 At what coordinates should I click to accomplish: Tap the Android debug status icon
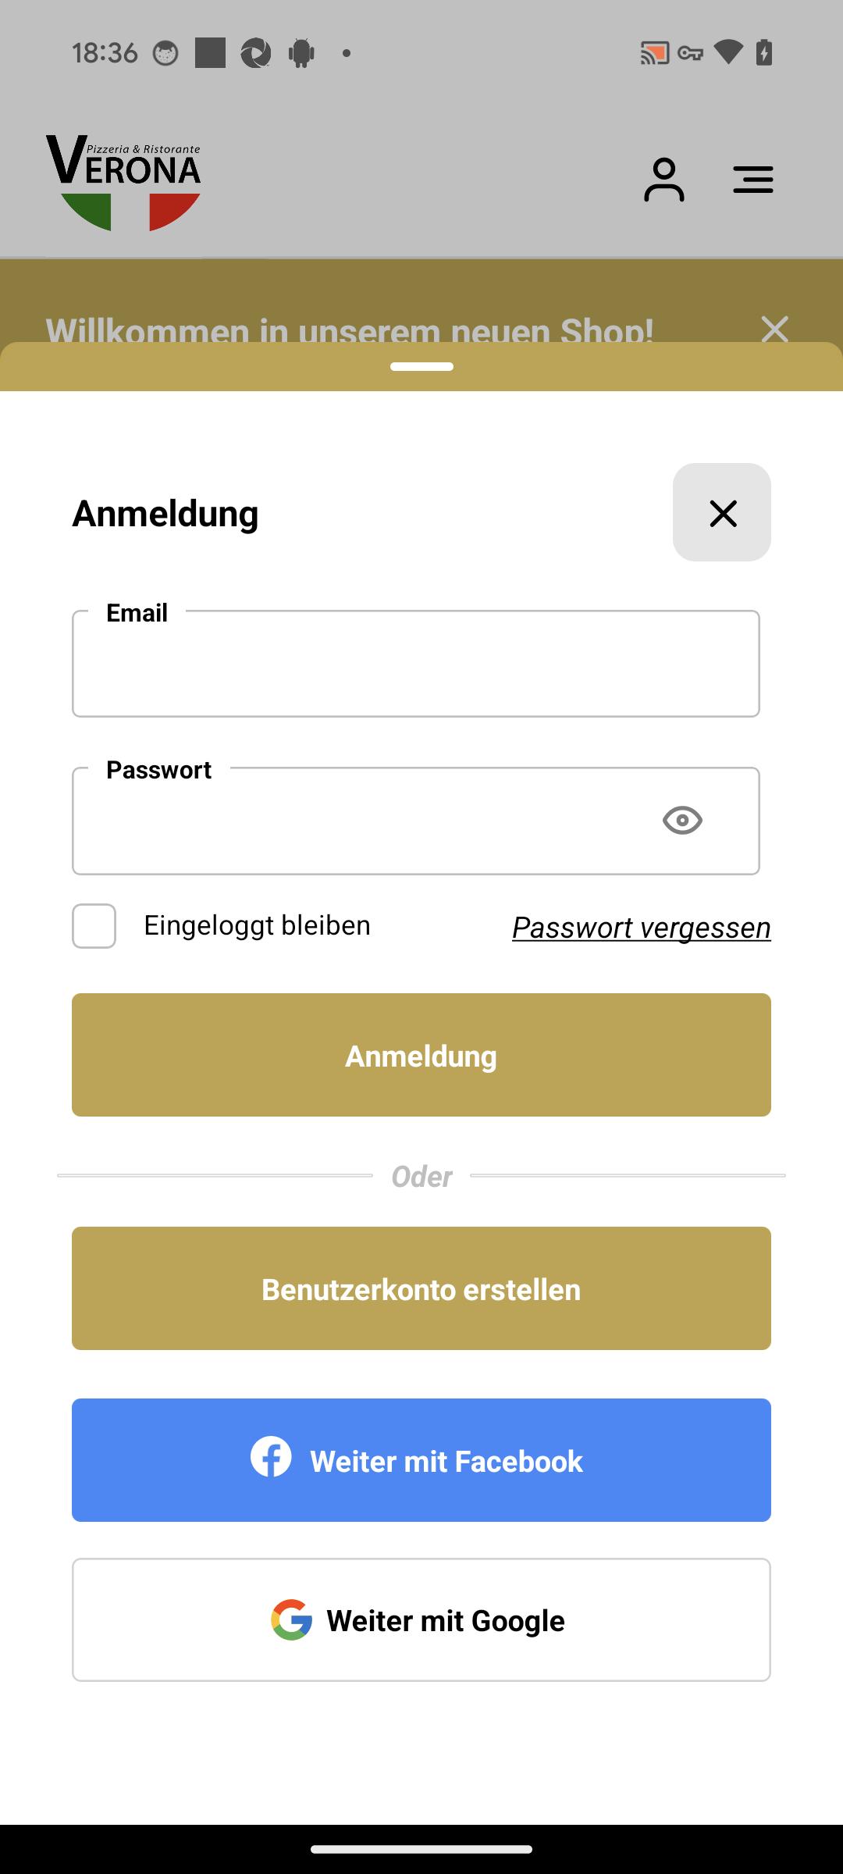[x=301, y=53]
